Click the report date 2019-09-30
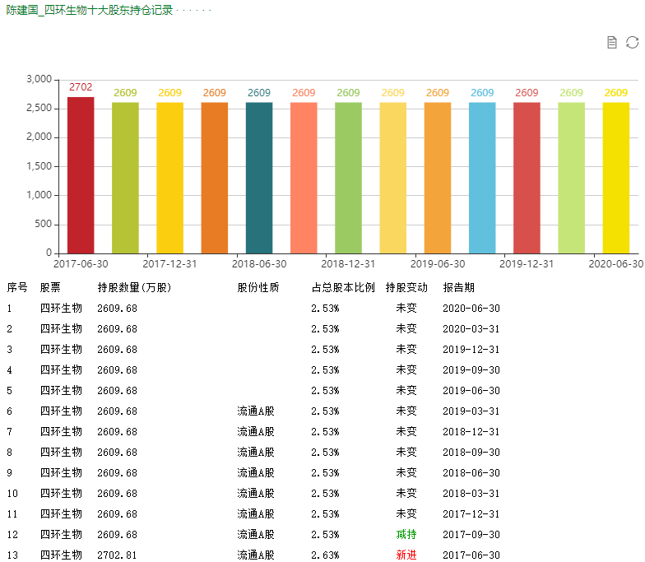645x562 pixels. click(471, 370)
